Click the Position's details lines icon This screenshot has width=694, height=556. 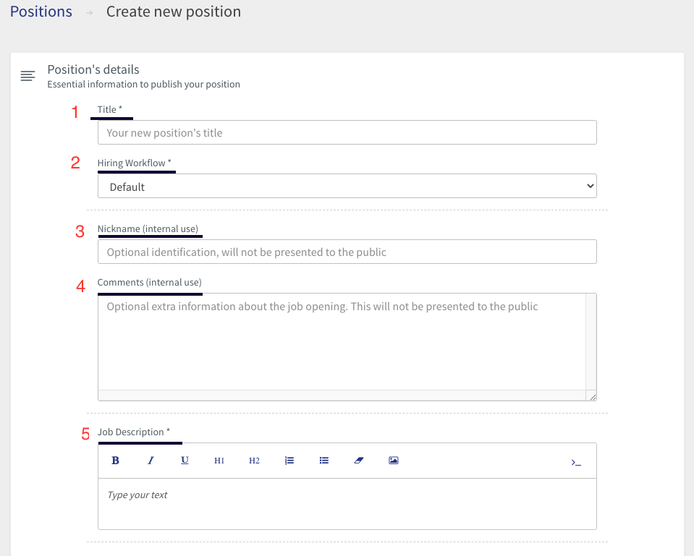[x=27, y=76]
